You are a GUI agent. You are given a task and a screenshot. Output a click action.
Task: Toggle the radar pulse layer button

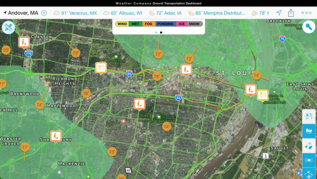coord(309,160)
